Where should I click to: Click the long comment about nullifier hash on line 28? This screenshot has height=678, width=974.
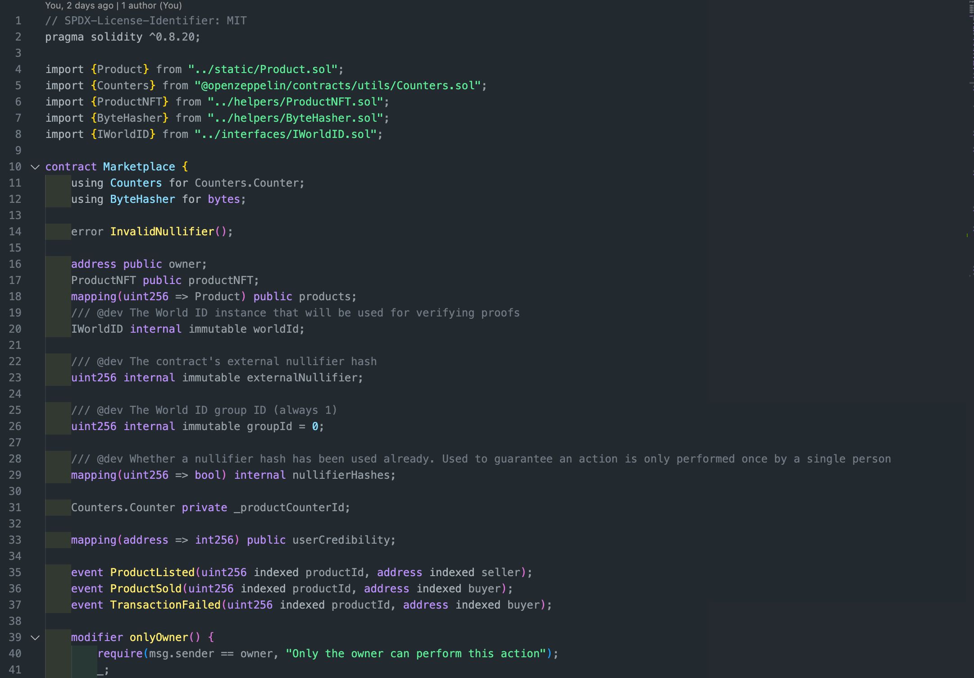(x=481, y=459)
